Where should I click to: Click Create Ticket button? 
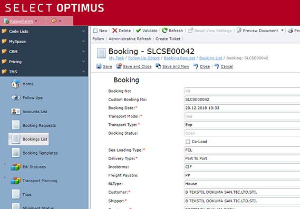click(168, 39)
